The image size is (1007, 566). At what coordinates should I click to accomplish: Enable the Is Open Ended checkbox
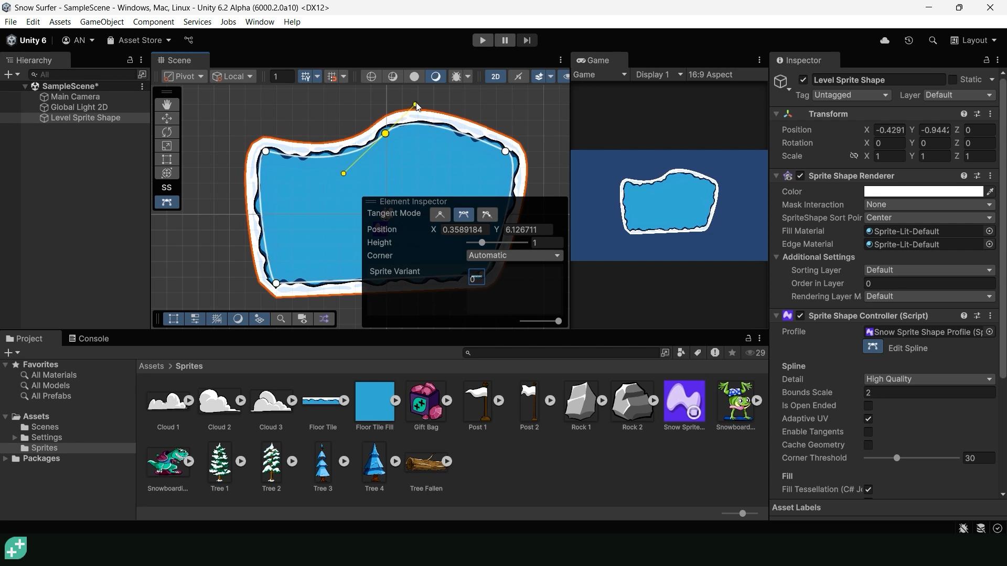point(868,406)
